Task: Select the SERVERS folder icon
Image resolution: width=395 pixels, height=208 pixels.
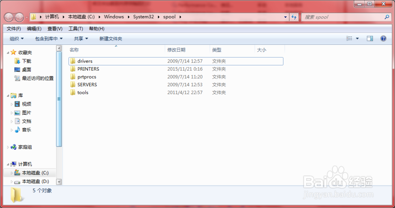Action: (73, 84)
